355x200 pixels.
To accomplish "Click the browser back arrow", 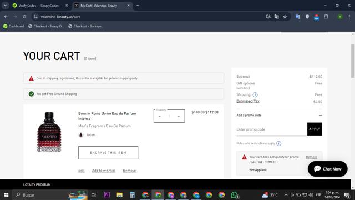I will click(x=6, y=17).
